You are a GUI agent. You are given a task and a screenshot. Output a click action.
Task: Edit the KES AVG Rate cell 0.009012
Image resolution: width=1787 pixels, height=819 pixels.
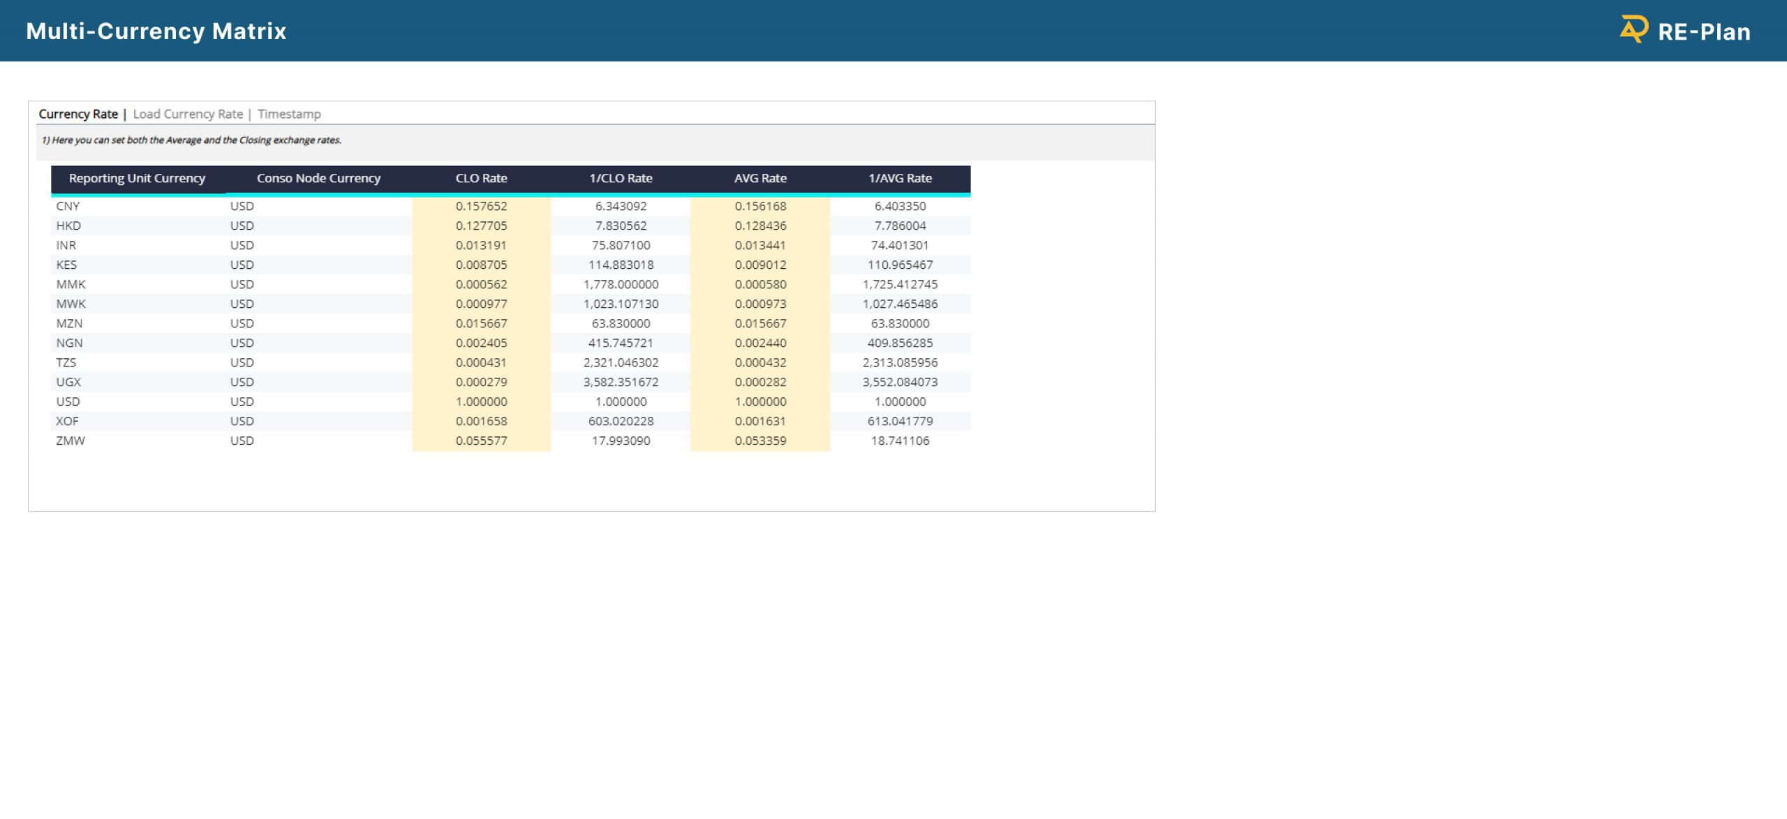click(760, 265)
